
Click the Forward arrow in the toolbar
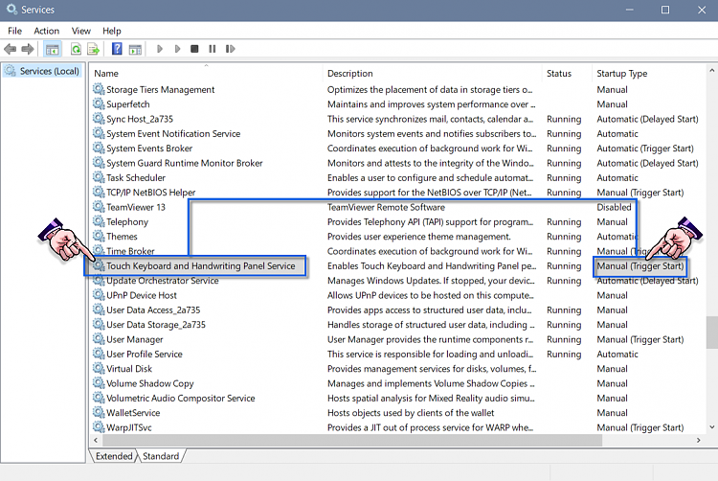coord(28,49)
